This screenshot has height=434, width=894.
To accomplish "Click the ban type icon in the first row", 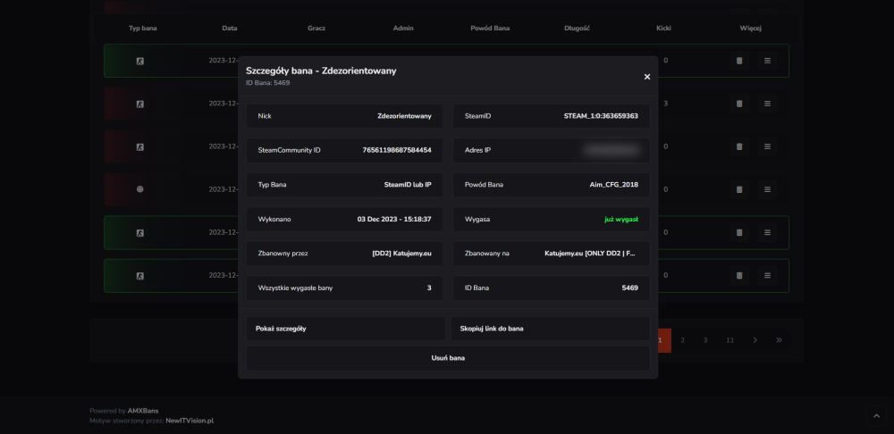I will [x=140, y=61].
